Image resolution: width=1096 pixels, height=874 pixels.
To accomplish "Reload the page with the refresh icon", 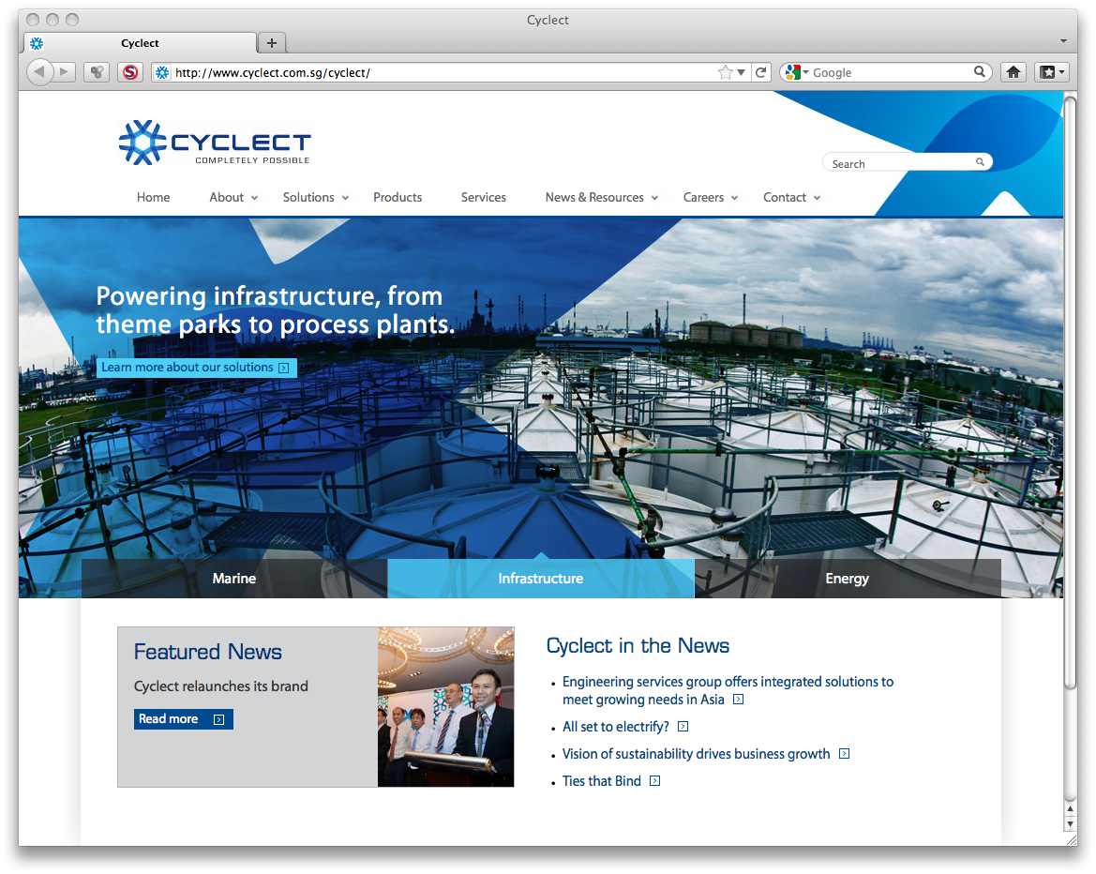I will pos(761,72).
